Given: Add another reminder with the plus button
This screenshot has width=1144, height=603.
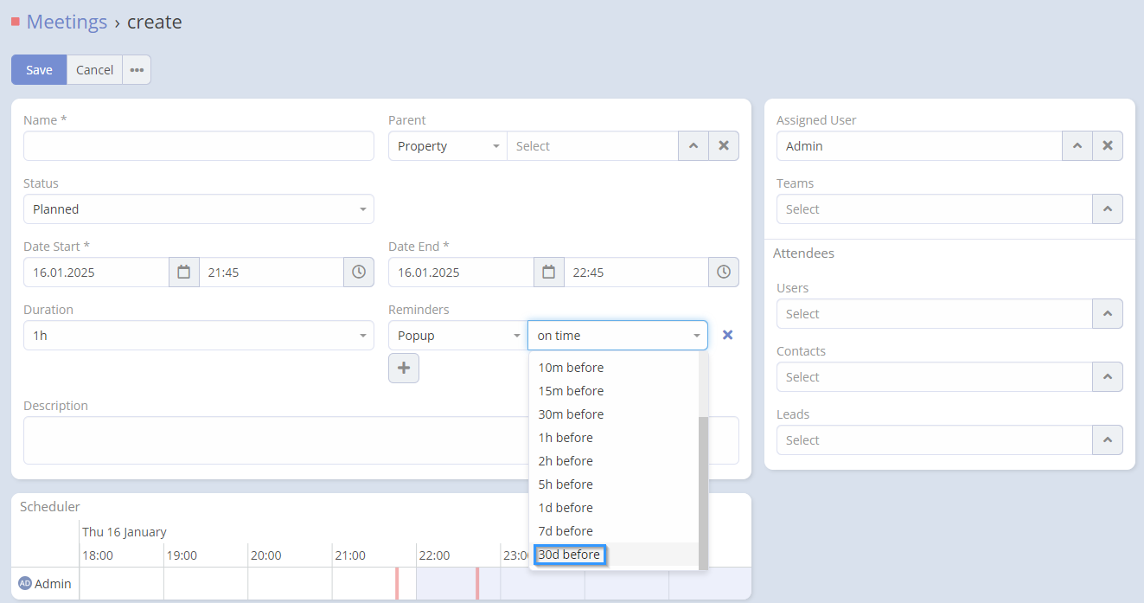Looking at the screenshot, I should (403, 368).
